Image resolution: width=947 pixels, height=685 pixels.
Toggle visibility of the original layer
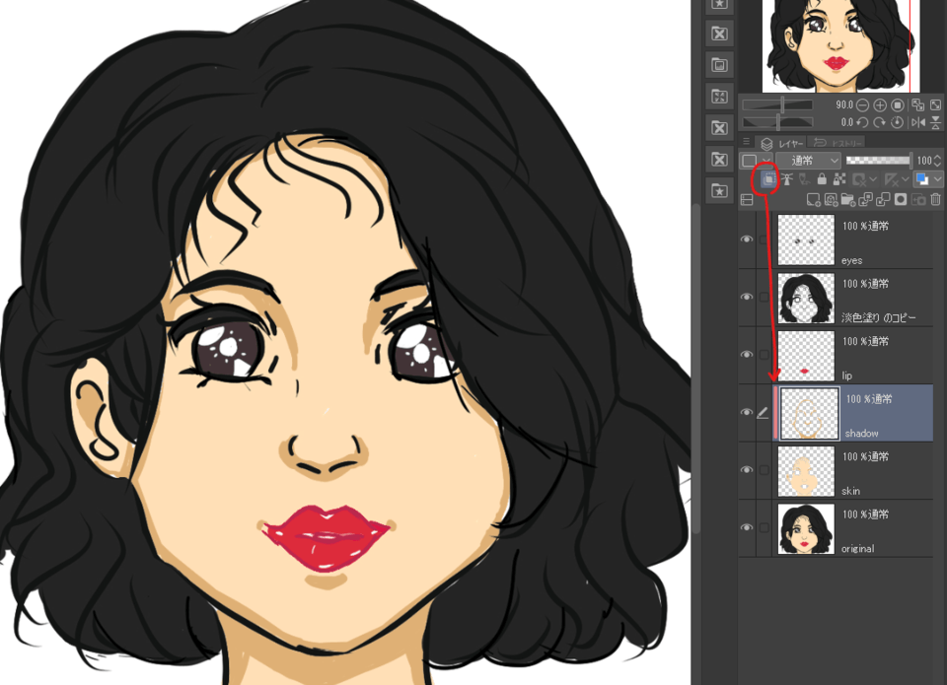(x=747, y=527)
